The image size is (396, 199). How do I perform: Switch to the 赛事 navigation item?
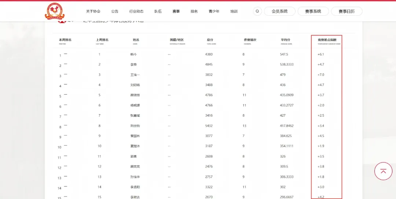tap(176, 11)
